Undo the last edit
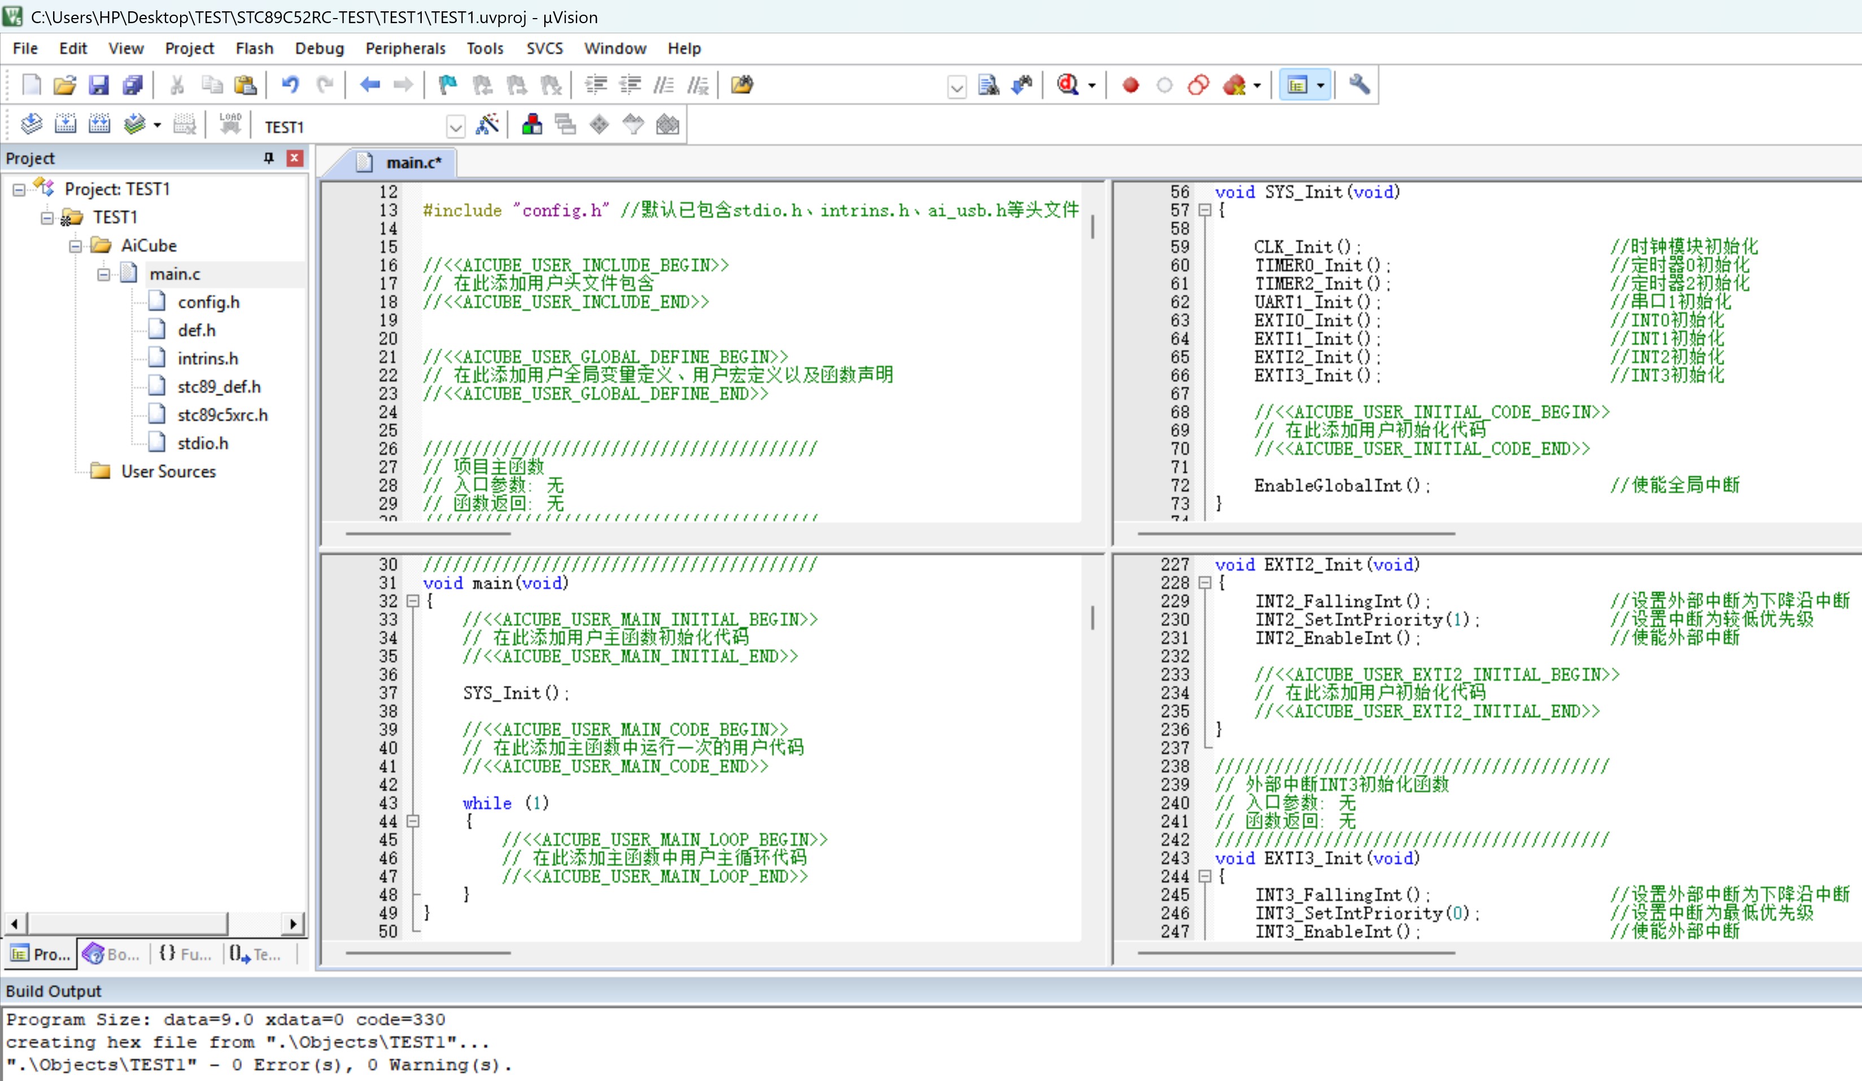Image resolution: width=1862 pixels, height=1081 pixels. click(x=290, y=85)
